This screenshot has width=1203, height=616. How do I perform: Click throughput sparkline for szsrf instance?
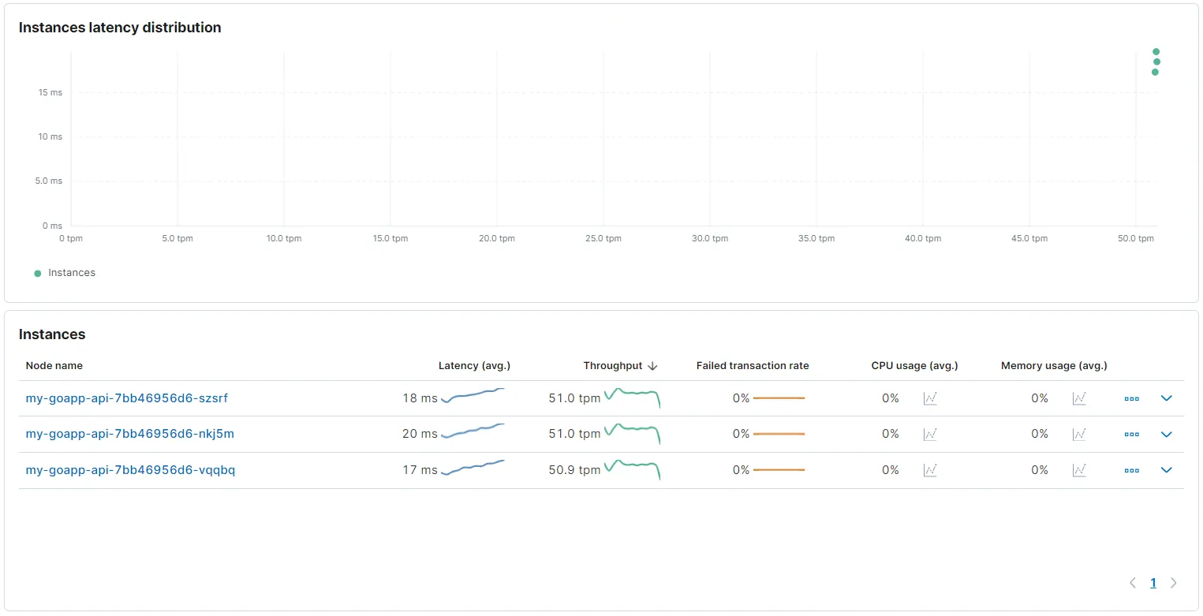coord(632,398)
